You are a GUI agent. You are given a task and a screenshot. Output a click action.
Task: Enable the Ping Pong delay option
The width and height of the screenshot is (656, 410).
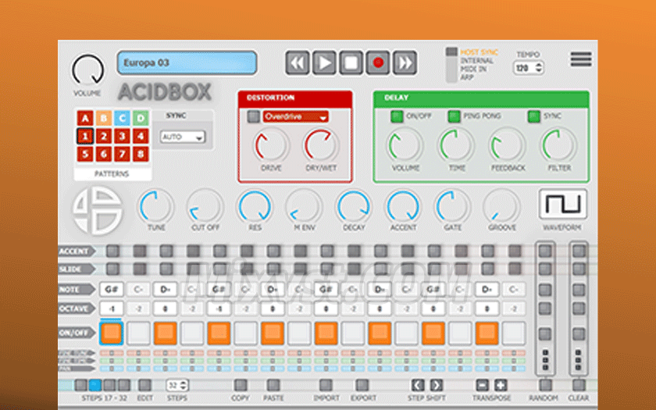[x=454, y=116]
